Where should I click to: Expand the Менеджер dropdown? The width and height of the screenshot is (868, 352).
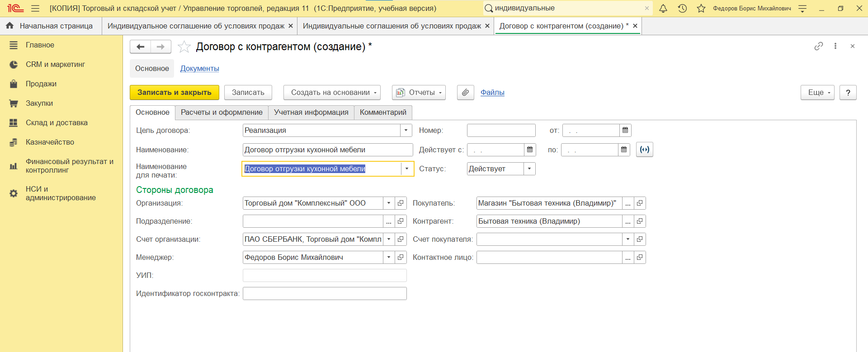coord(389,257)
